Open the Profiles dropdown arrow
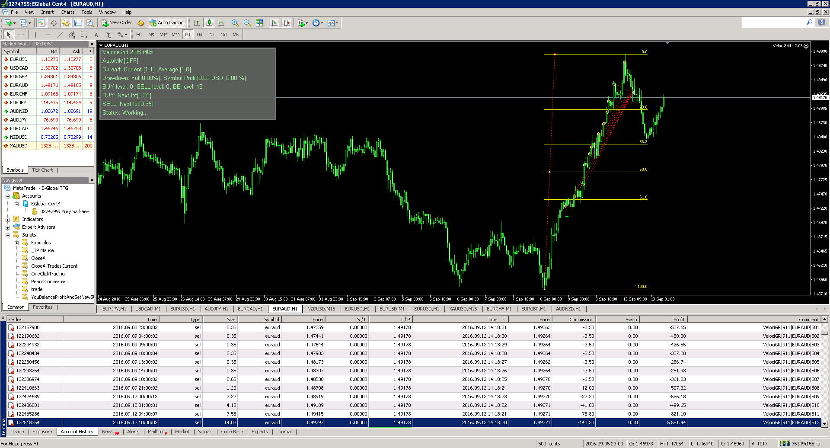 pos(29,23)
